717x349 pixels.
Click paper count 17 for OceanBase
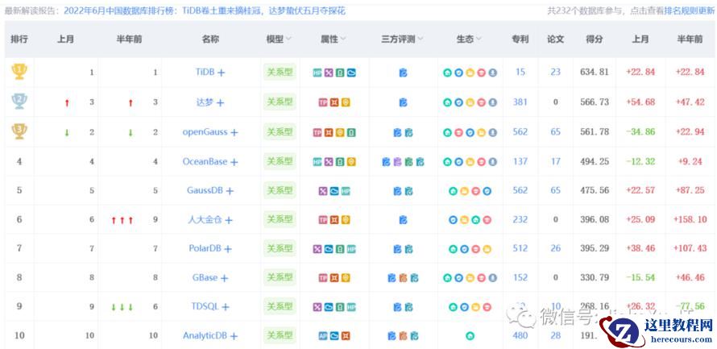pyautogui.click(x=556, y=161)
